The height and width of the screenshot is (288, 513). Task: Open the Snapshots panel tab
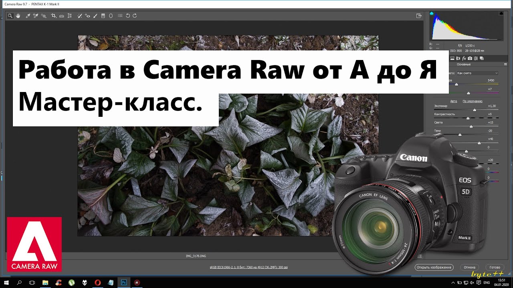coord(482,58)
